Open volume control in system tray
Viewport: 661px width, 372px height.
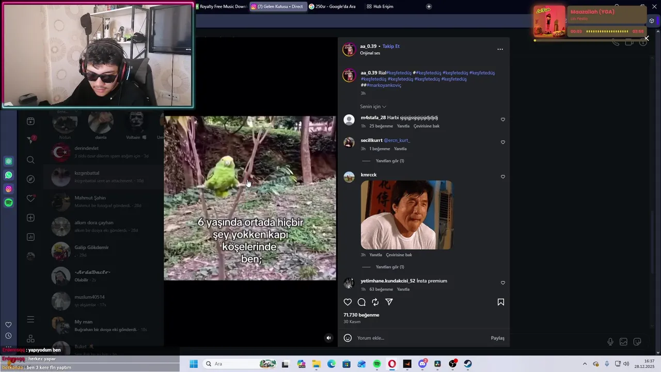click(x=626, y=364)
